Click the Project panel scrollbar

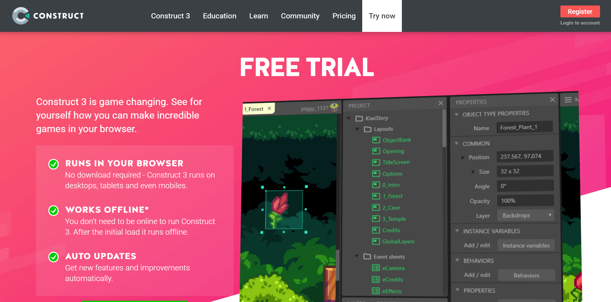444,128
